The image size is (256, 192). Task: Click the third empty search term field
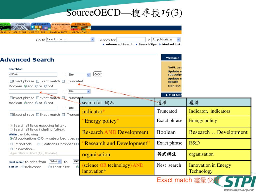click(x=33, y=108)
